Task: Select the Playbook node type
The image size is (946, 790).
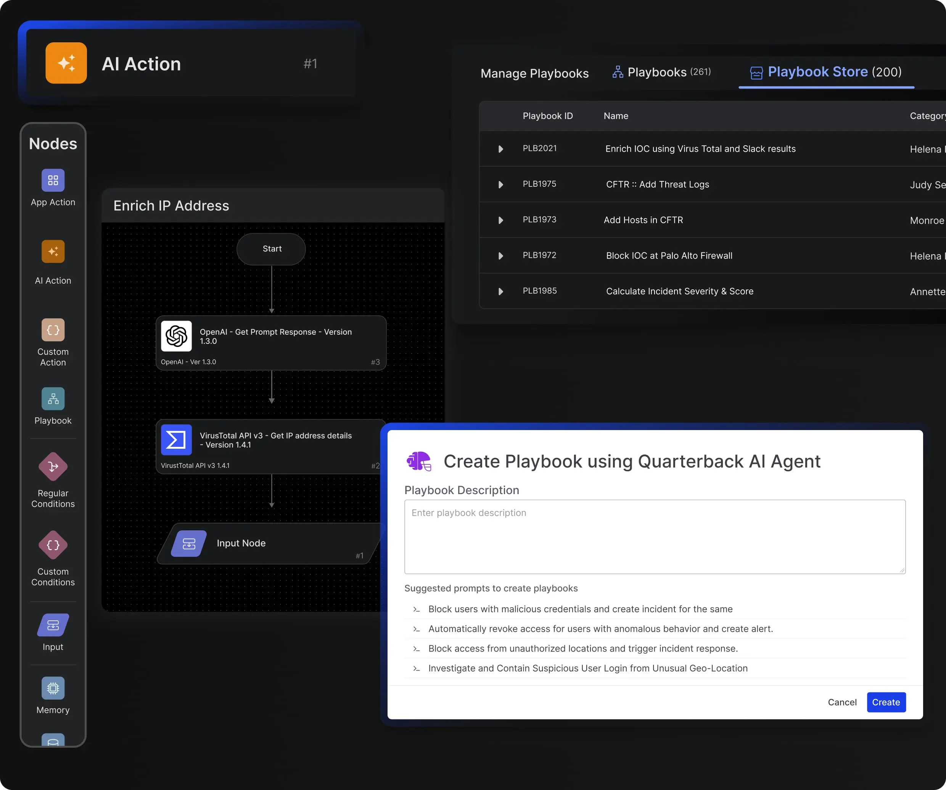Action: [53, 399]
